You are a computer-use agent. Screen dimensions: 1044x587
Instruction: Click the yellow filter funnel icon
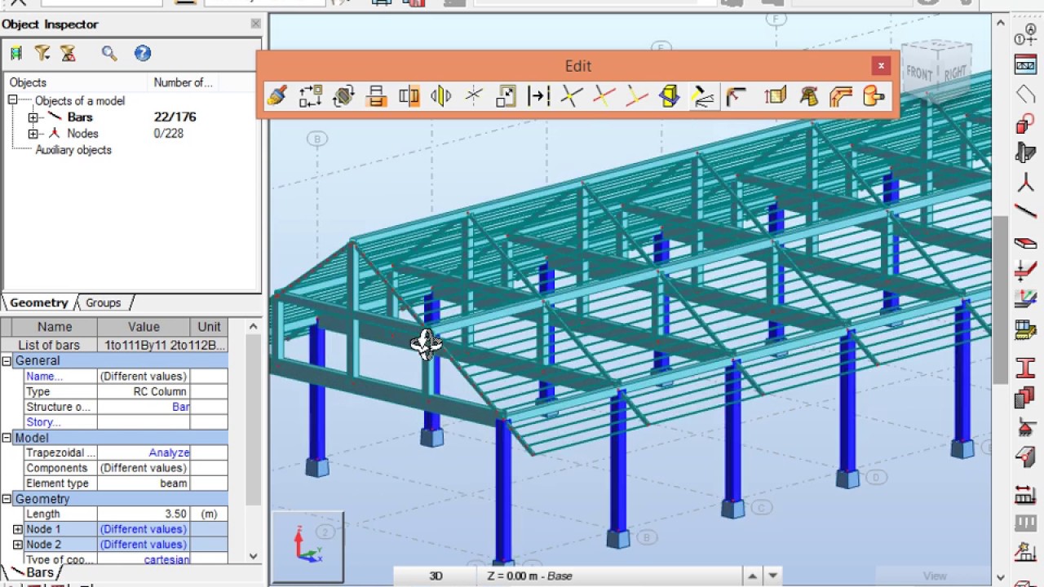[x=42, y=54]
